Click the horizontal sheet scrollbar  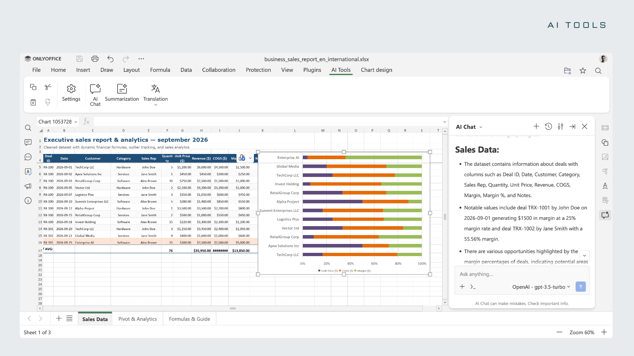233,309
